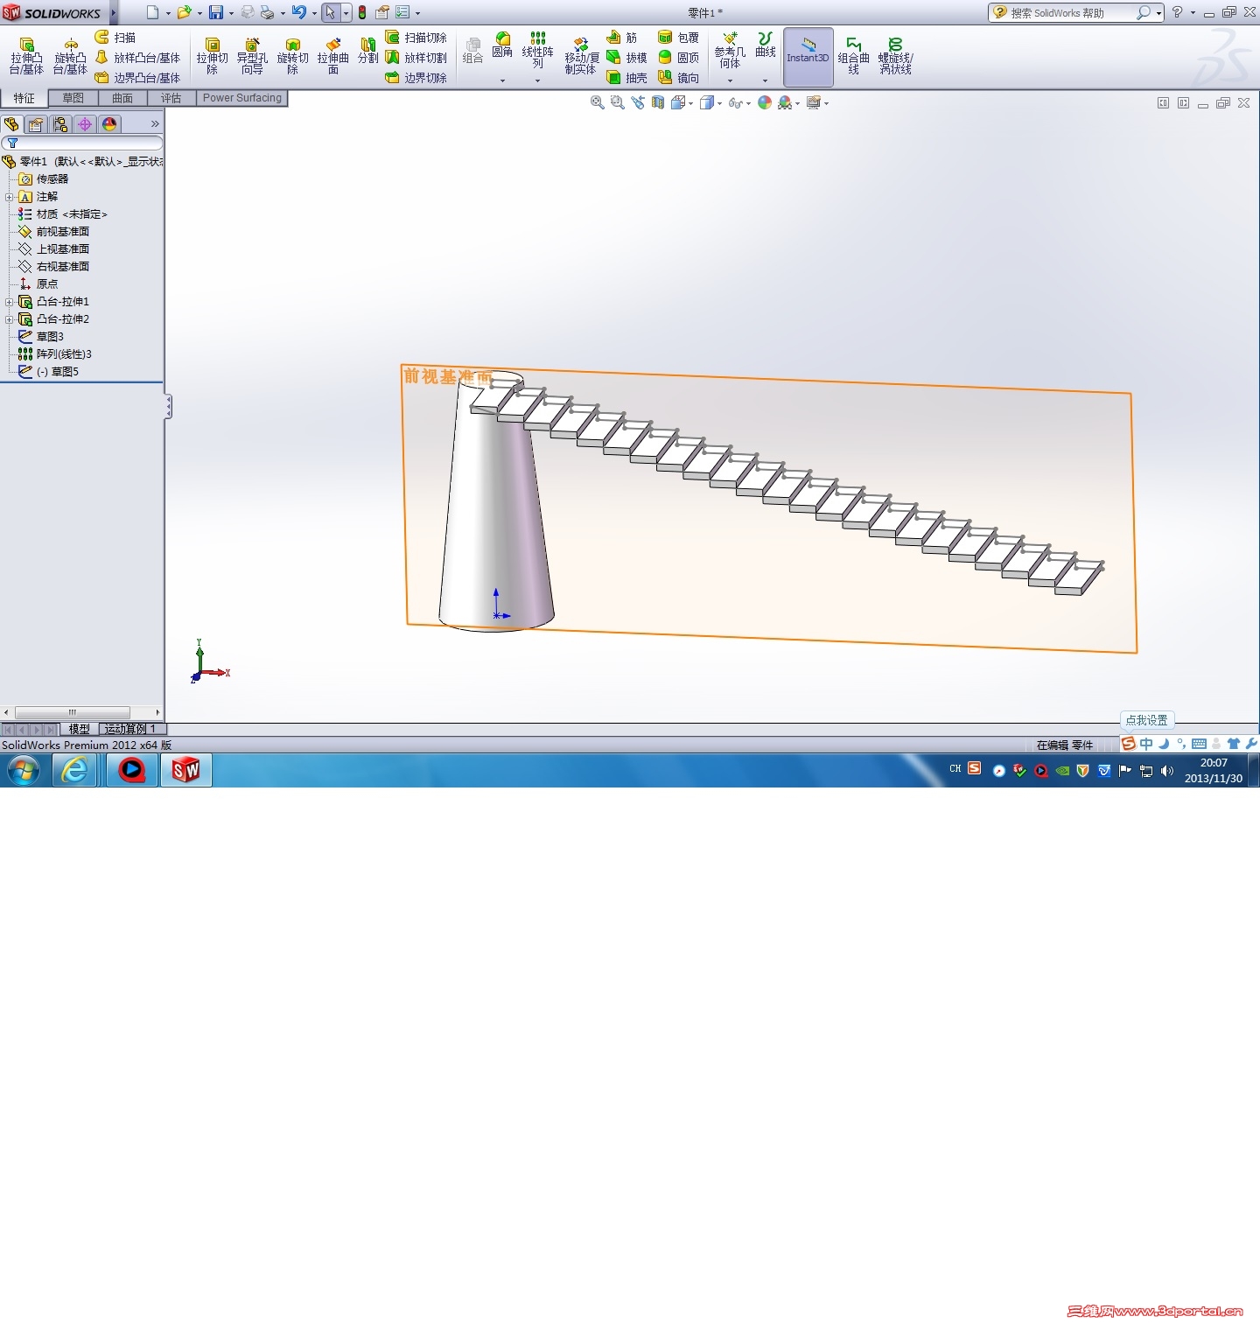Activate the 旋转切除 revolved cut tool
The height and width of the screenshot is (1323, 1260).
pyautogui.click(x=292, y=56)
